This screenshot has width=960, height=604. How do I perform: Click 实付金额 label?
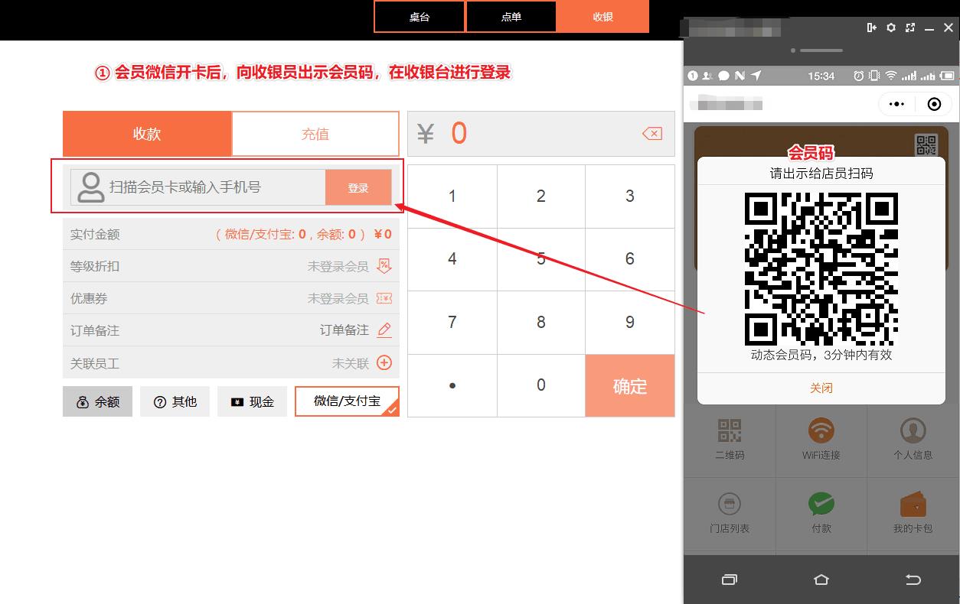(95, 235)
